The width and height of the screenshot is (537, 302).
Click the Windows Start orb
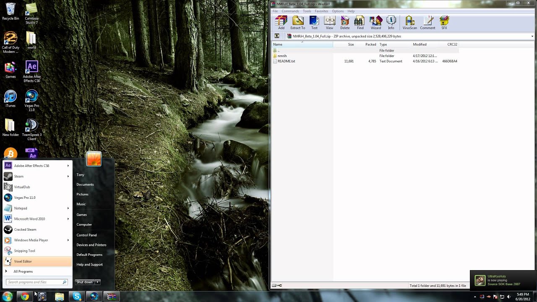pyautogui.click(x=8, y=297)
